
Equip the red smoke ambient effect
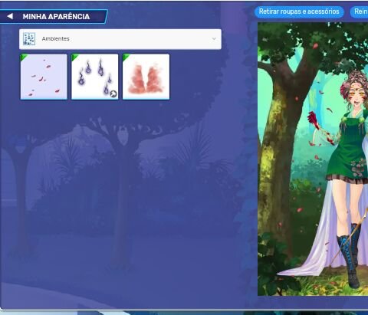coord(146,77)
